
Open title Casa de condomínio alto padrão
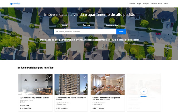[106, 99]
